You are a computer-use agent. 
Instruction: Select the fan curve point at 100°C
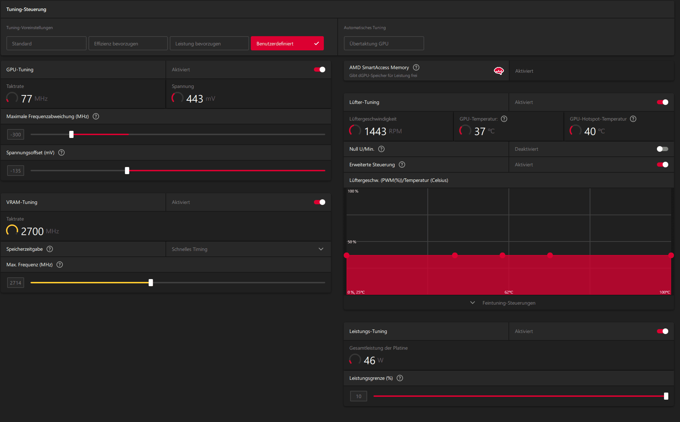click(671, 255)
